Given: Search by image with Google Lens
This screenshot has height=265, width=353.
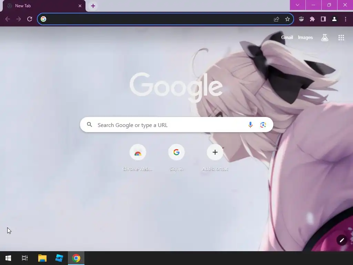Looking at the screenshot, I should tap(263, 125).
